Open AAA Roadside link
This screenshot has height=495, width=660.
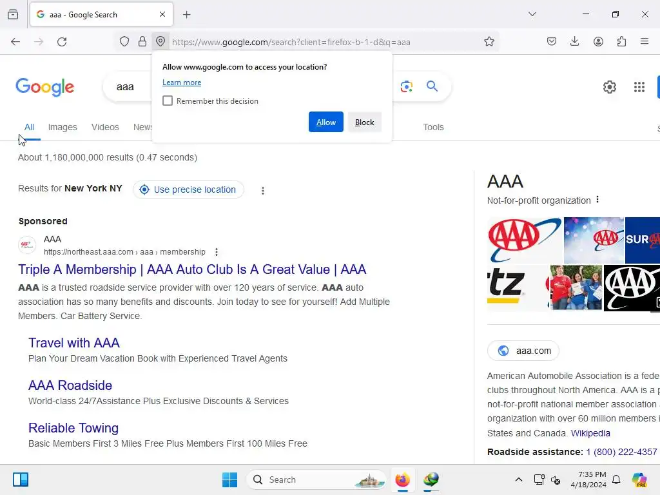pyautogui.click(x=70, y=385)
